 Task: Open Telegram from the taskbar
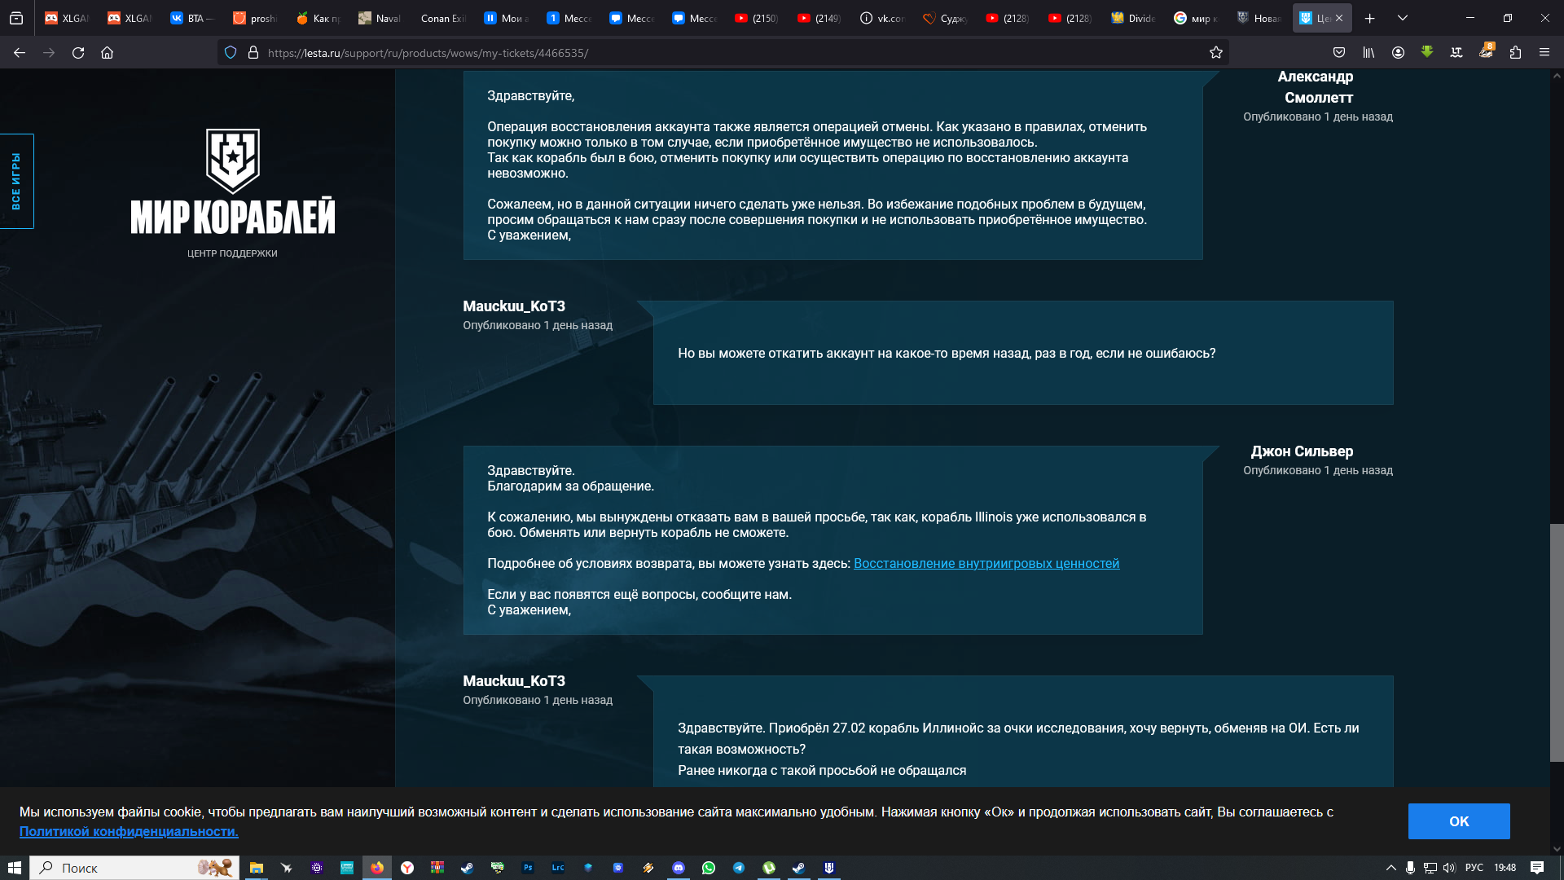pyautogui.click(x=739, y=868)
